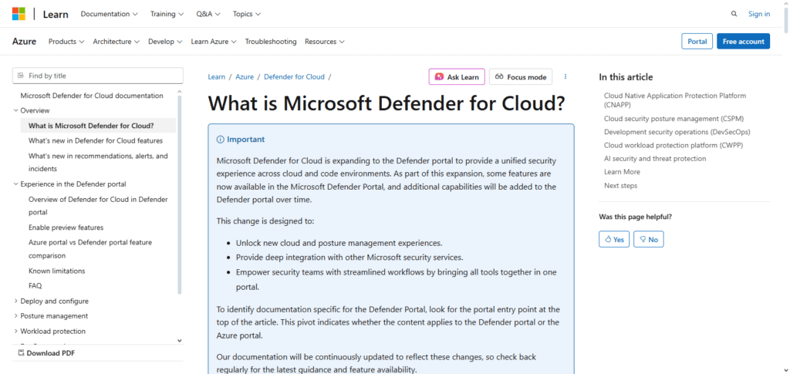The height and width of the screenshot is (374, 790).
Task: Open the Topics dropdown menu
Action: pyautogui.click(x=246, y=14)
